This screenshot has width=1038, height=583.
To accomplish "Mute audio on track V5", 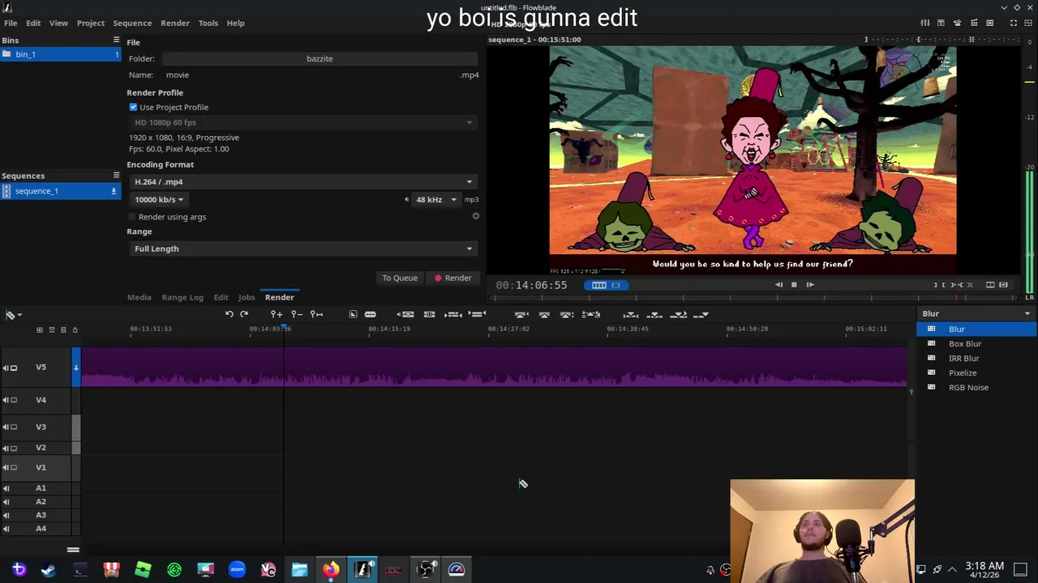I will click(x=6, y=368).
